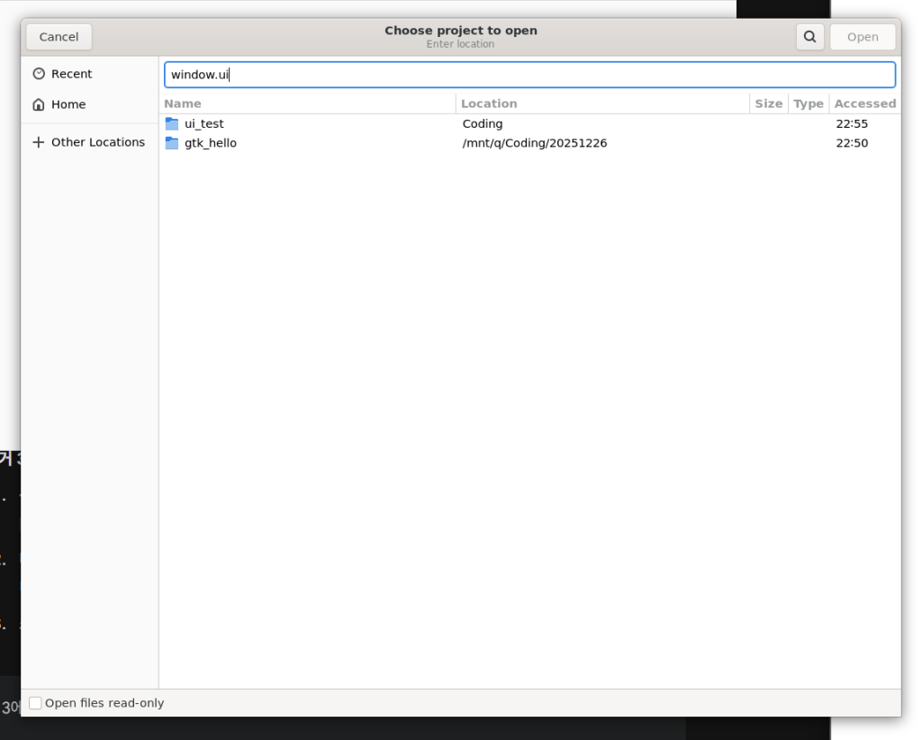Click the Coding location of ui_test
The image size is (922, 740).
click(x=483, y=123)
